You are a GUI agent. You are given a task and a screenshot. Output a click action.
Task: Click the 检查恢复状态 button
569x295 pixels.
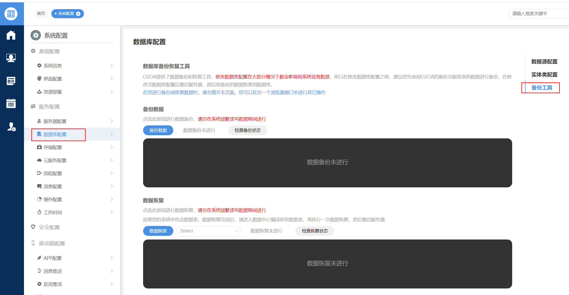point(315,231)
